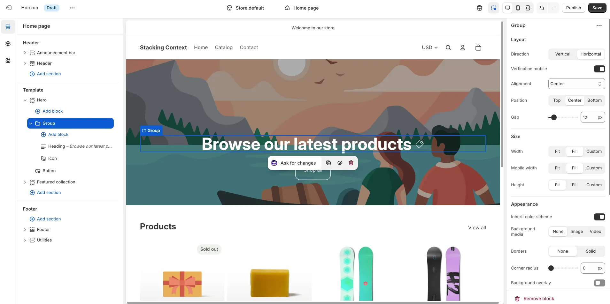610x304 pixels.
Task: Delete the block via red trash icon
Action: pyautogui.click(x=351, y=163)
